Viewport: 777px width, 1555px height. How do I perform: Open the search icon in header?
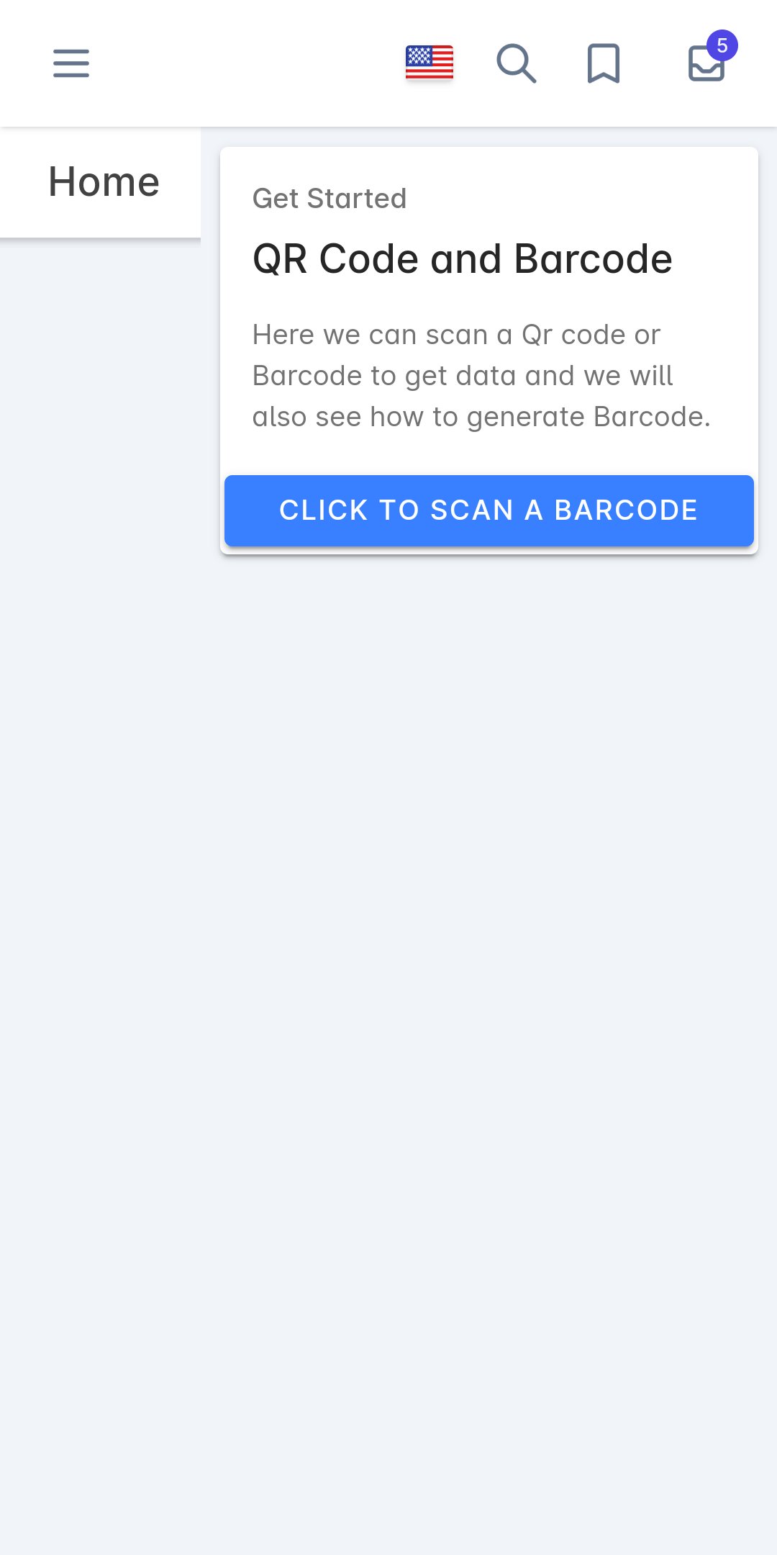516,63
